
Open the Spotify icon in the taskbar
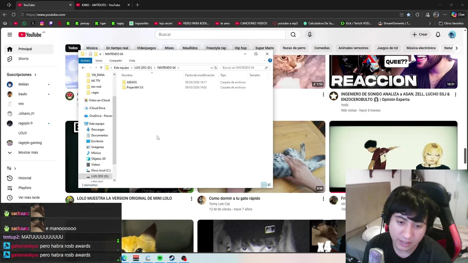pyautogui.click(x=160, y=258)
